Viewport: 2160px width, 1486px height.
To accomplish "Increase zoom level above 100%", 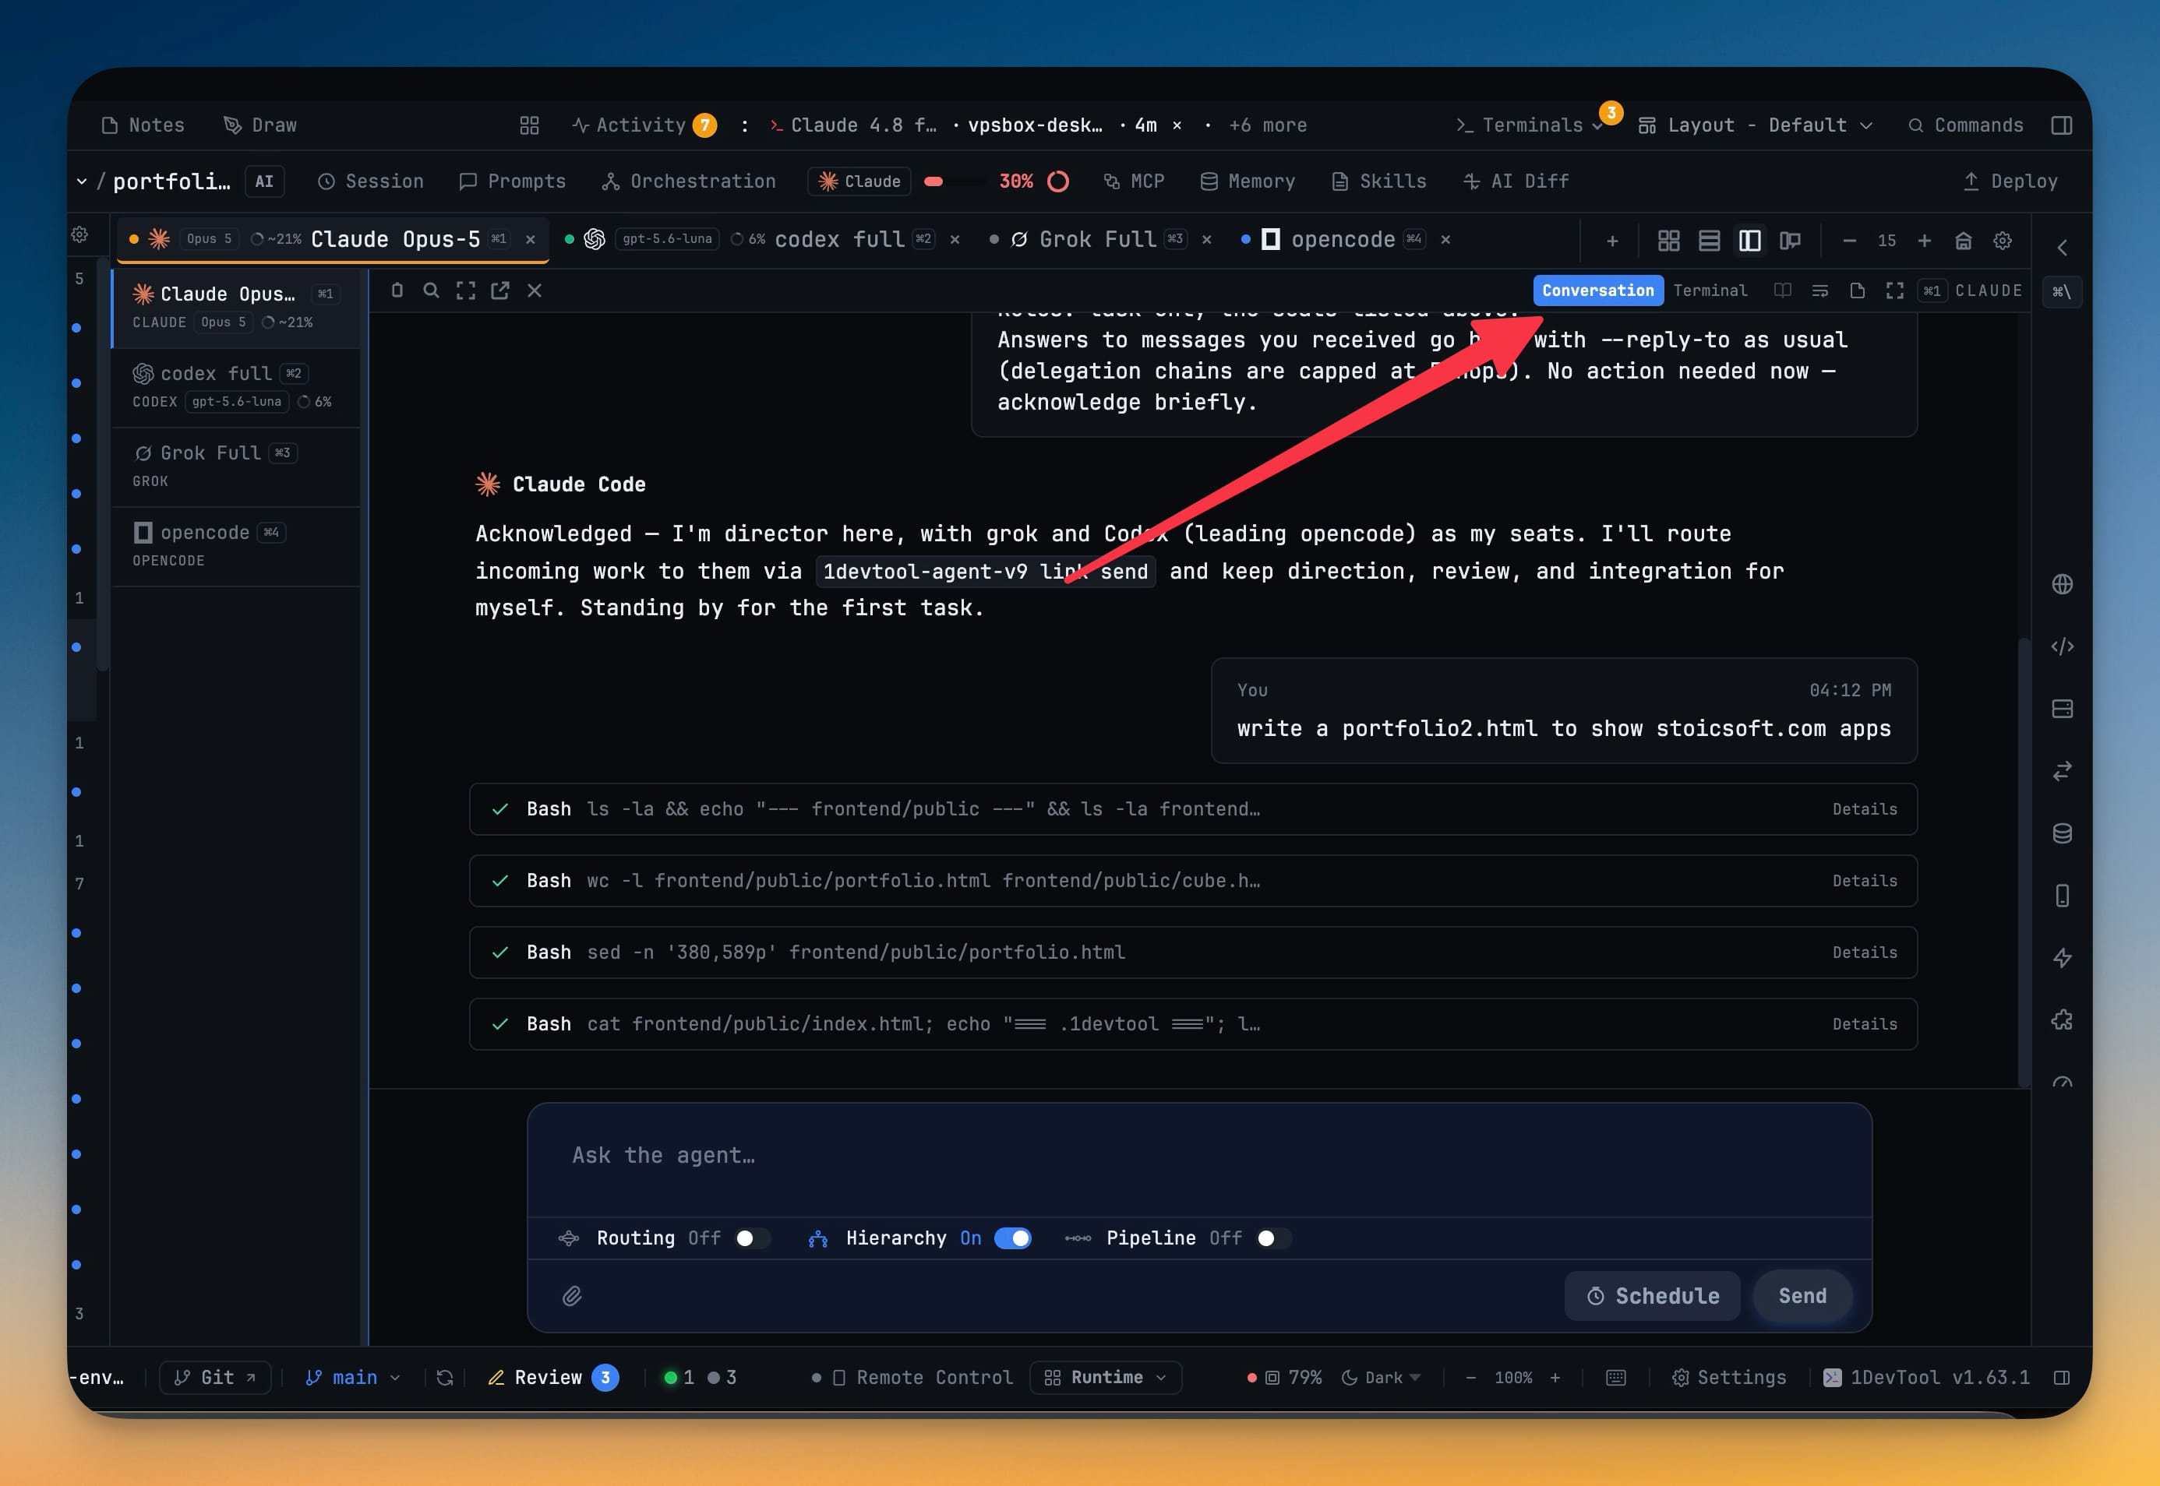I will 1555,1377.
